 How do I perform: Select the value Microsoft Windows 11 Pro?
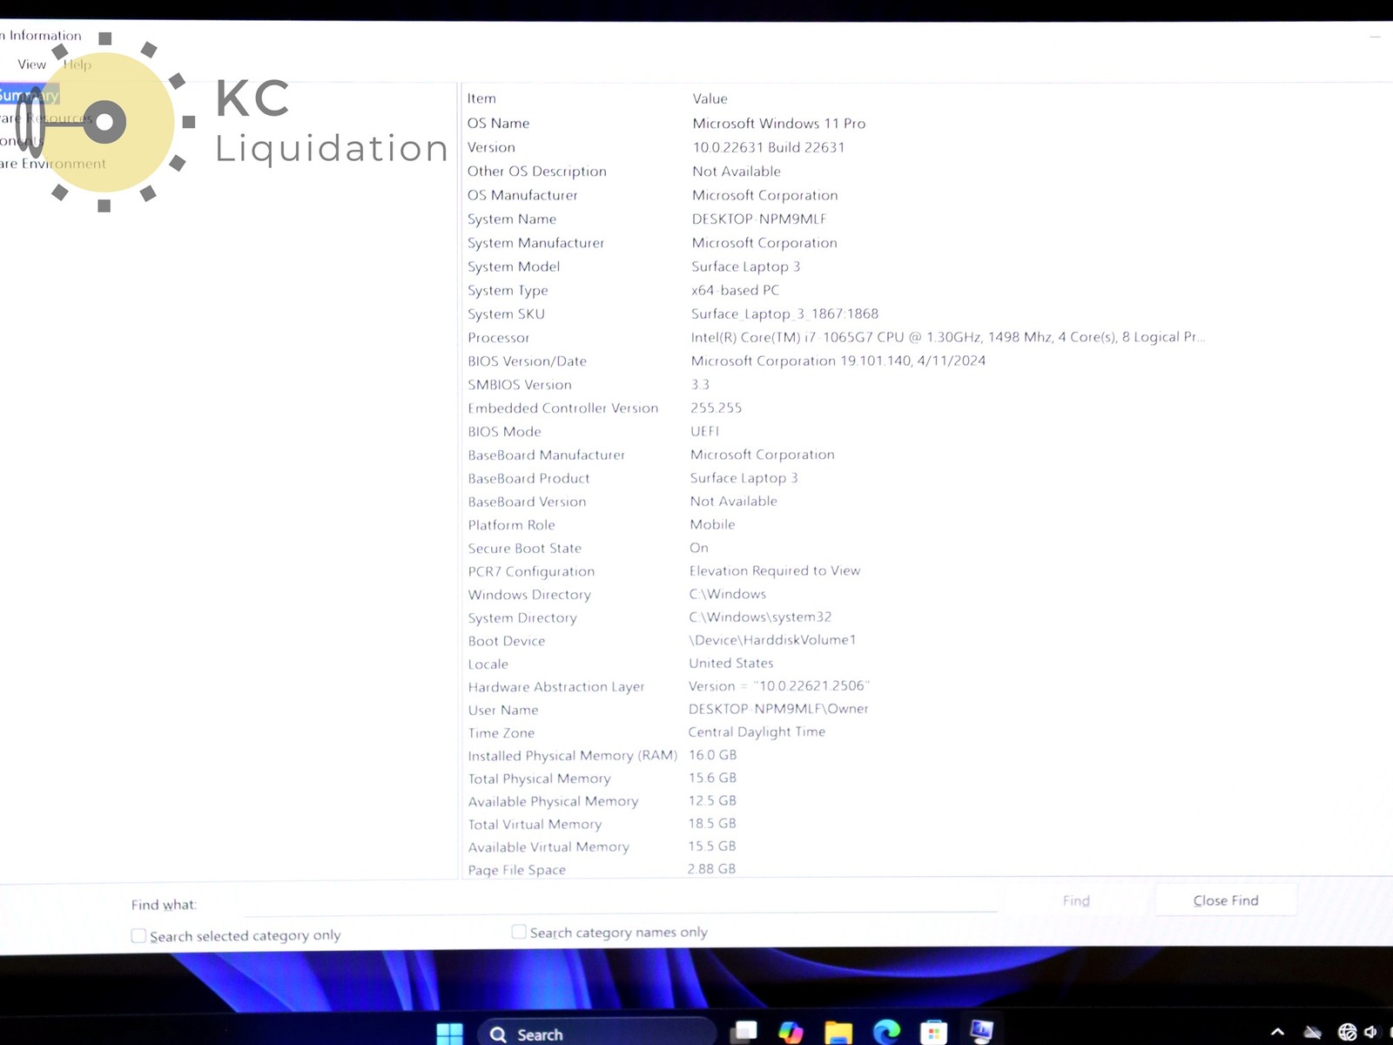779,123
